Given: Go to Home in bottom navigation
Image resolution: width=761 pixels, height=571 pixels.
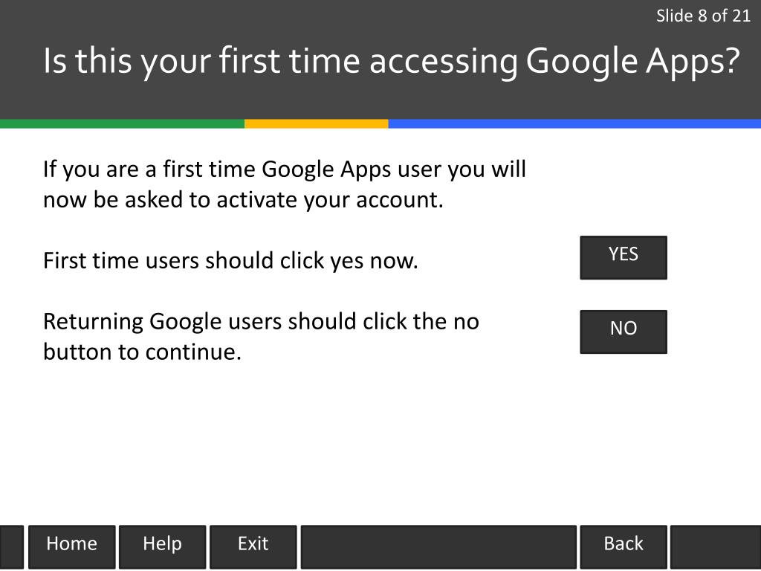Looking at the screenshot, I should pos(72,546).
